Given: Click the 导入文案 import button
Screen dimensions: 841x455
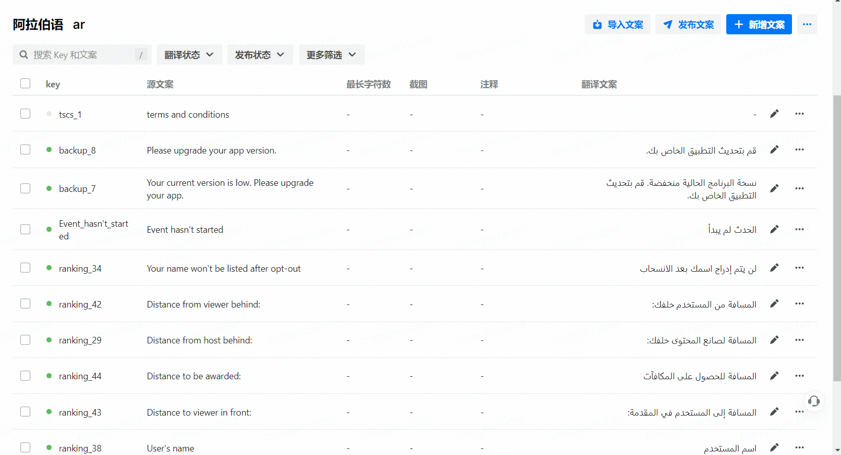Looking at the screenshot, I should (x=617, y=24).
